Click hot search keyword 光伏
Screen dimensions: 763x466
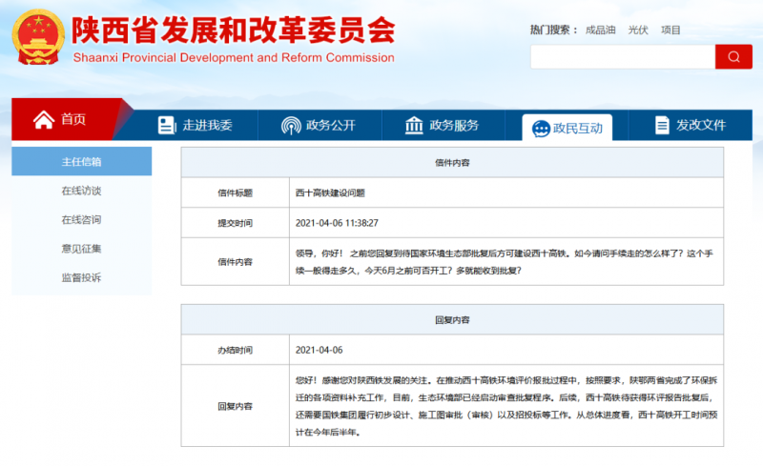pos(638,30)
